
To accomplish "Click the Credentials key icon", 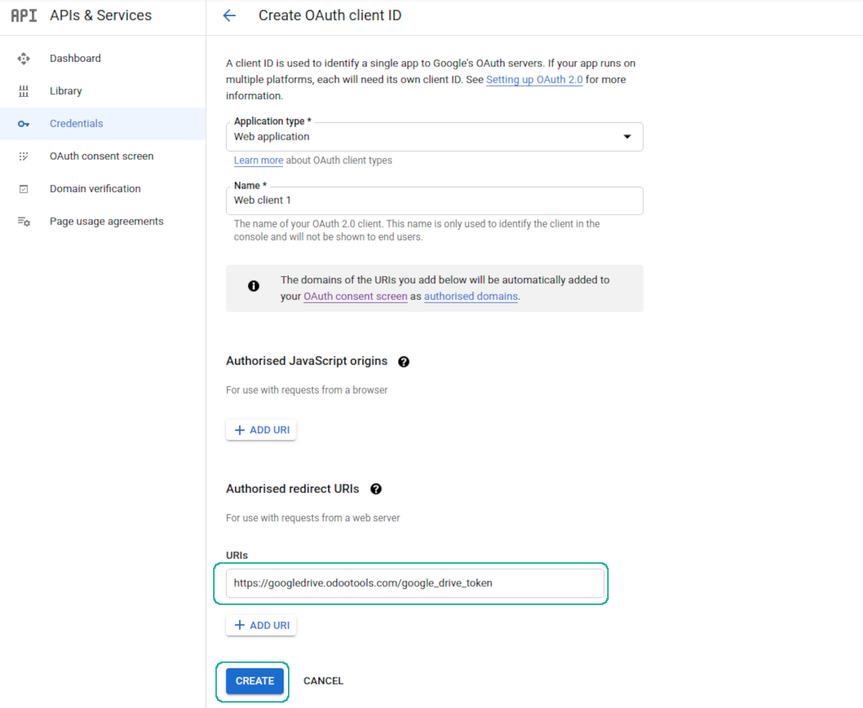I will click(x=24, y=124).
